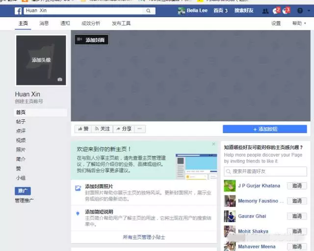Viewport: 314px width, 251px height.
Task: Select 照片 in left sidebar
Action: (21, 150)
